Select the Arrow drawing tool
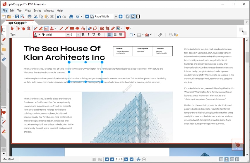 click(66, 28)
